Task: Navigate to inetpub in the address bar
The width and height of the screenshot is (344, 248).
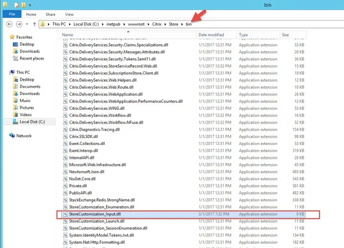Action: pyautogui.click(x=113, y=24)
